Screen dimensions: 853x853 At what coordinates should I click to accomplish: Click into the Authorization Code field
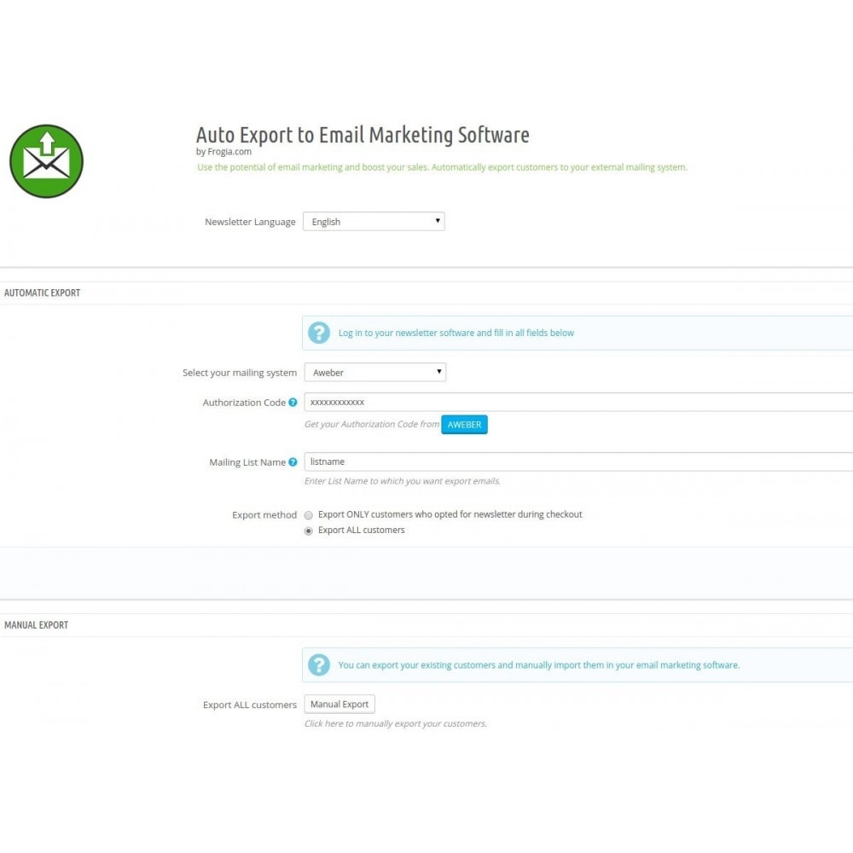pyautogui.click(x=578, y=402)
